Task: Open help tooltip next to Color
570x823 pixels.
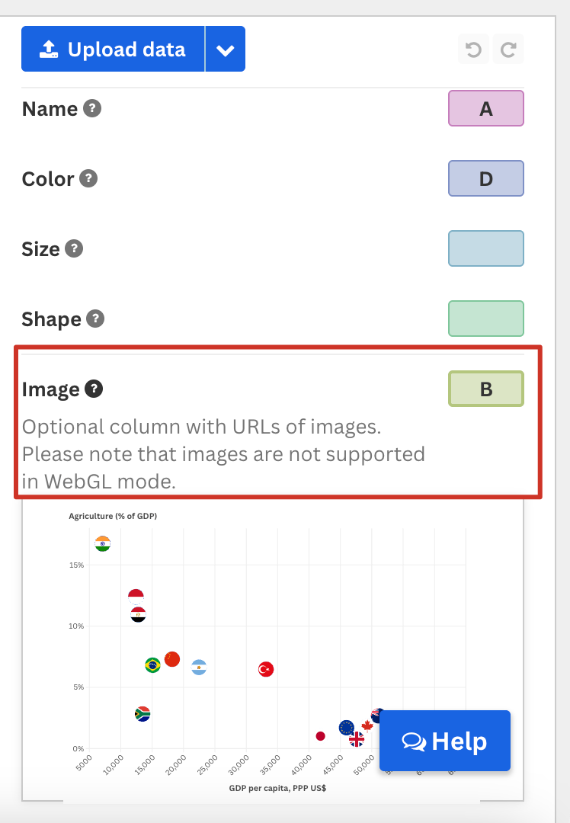Action: pos(88,178)
